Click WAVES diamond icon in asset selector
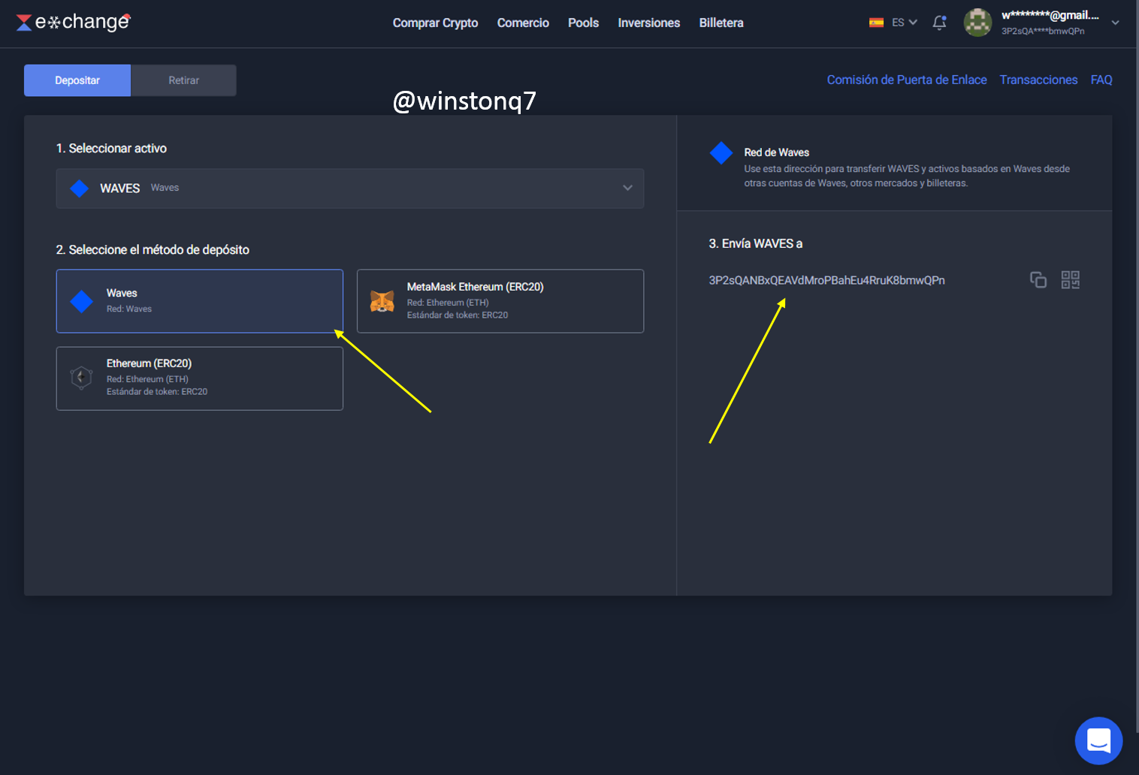Image resolution: width=1139 pixels, height=775 pixels. coord(79,188)
